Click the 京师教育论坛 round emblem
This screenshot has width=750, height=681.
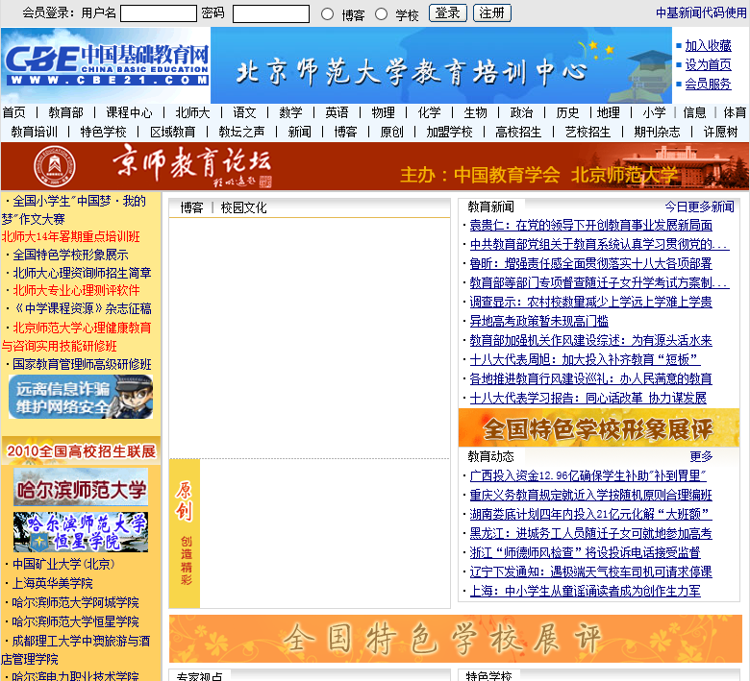click(55, 166)
